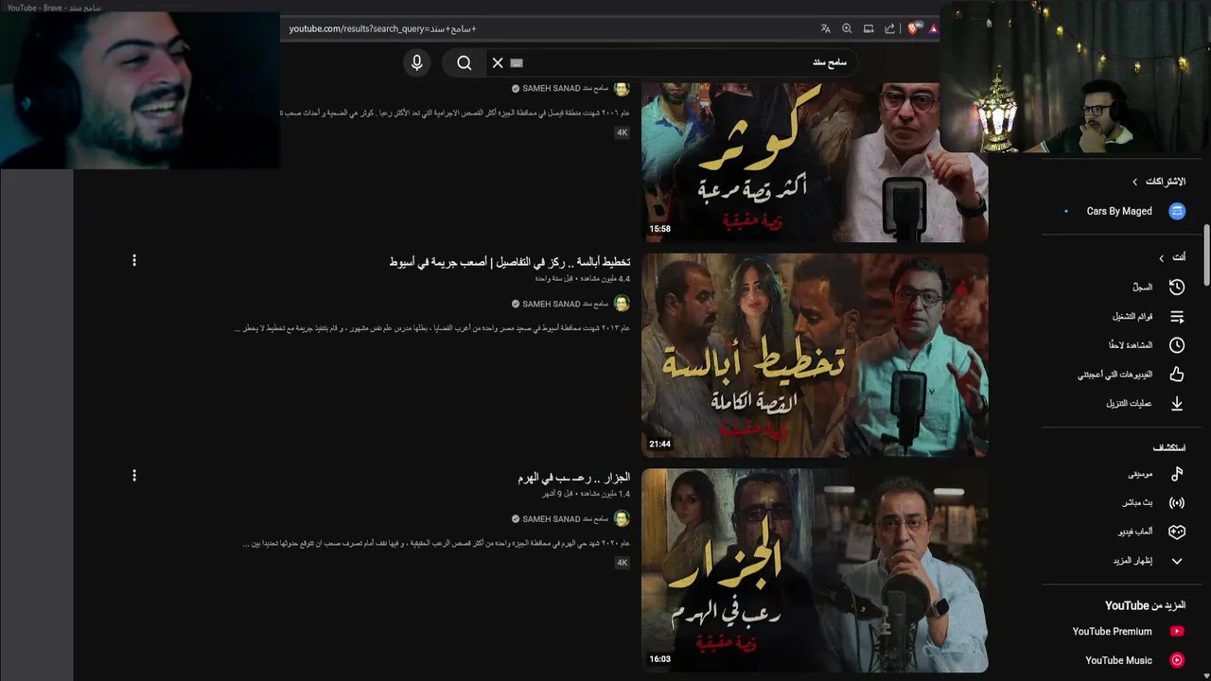The width and height of the screenshot is (1211, 681).
Task: Click channel avatar beside the كوثر video
Action: click(622, 88)
